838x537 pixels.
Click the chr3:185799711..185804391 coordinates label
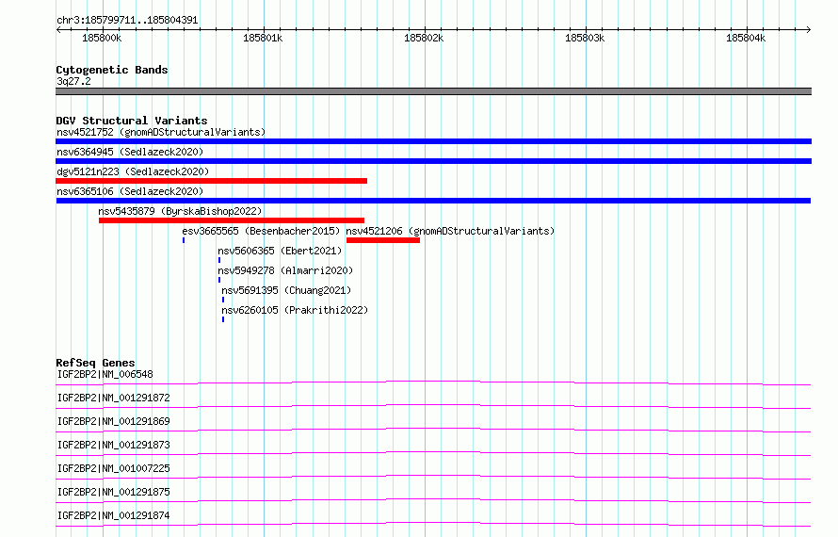pos(127,21)
